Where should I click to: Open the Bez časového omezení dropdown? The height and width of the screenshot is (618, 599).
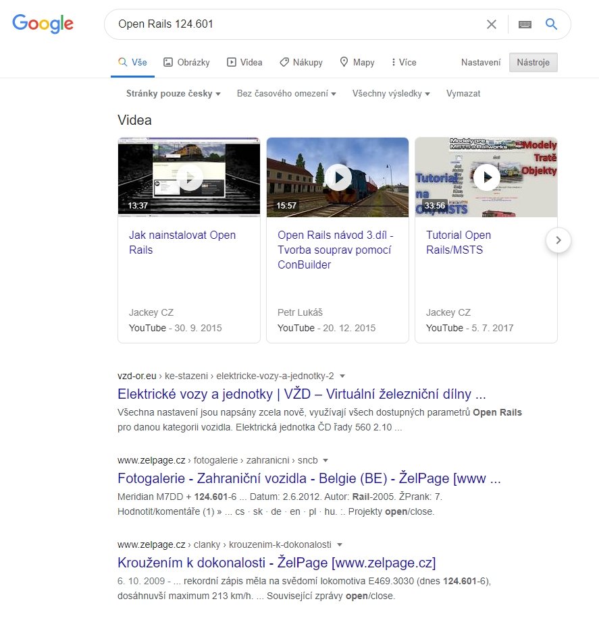(286, 93)
